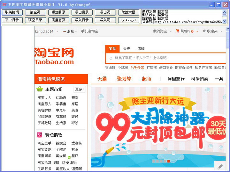Image resolution: width=230 pixels, height=172 pixels.
Task: Open the 聚划算 navigation tab
Action: 124,79
